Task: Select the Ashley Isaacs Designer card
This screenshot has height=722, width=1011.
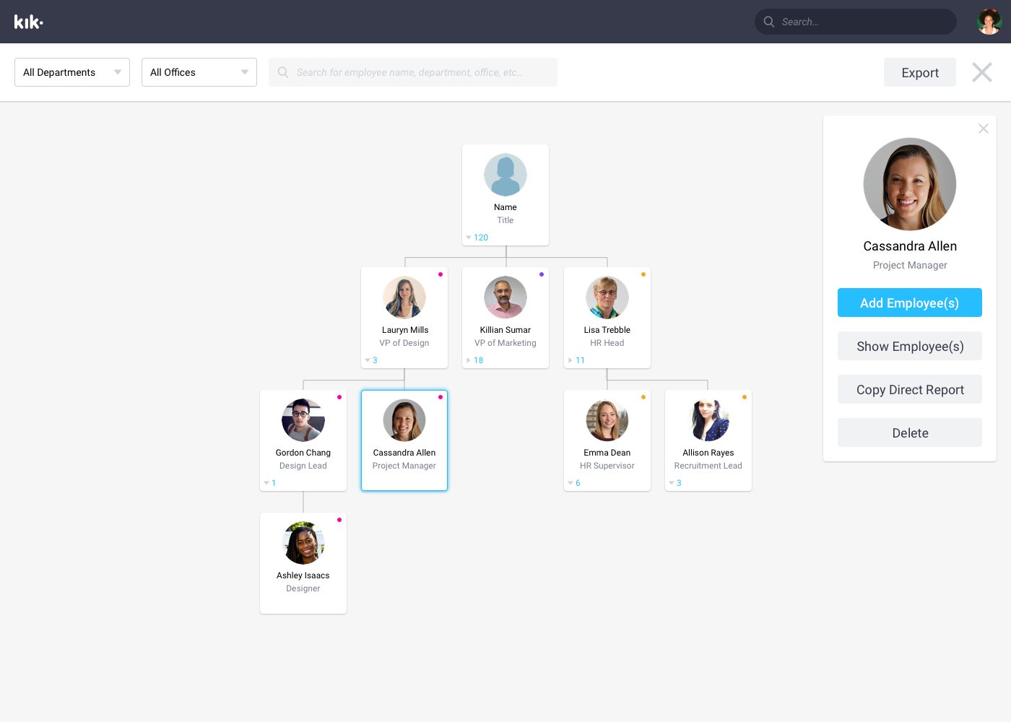Action: click(x=303, y=563)
